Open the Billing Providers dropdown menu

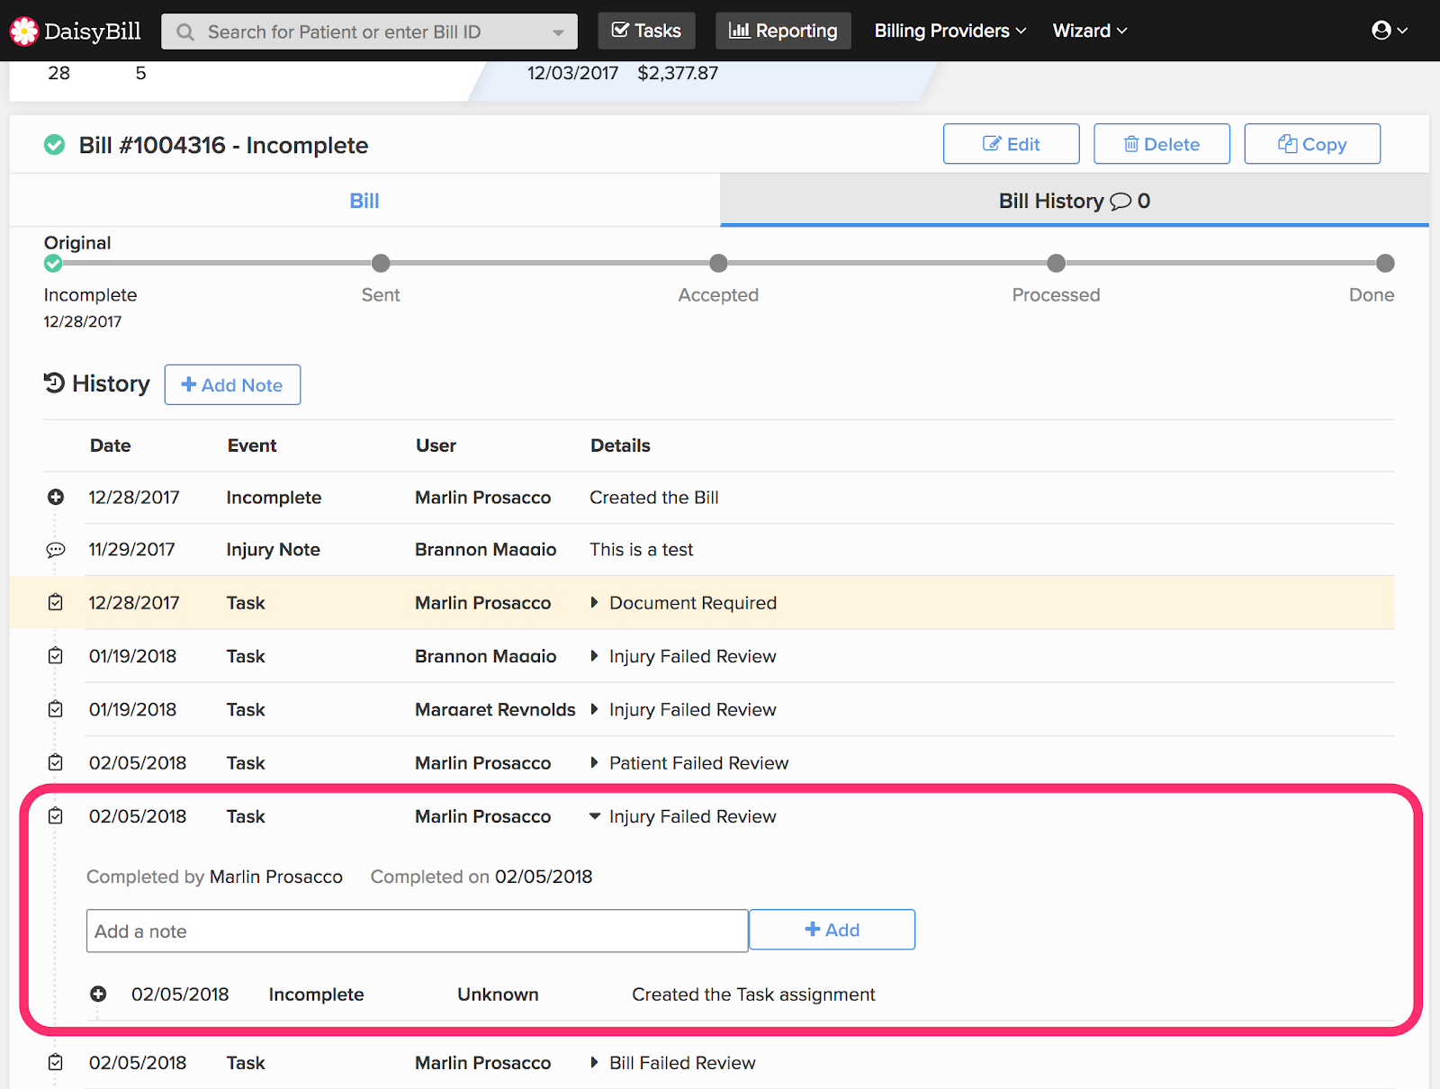[949, 31]
